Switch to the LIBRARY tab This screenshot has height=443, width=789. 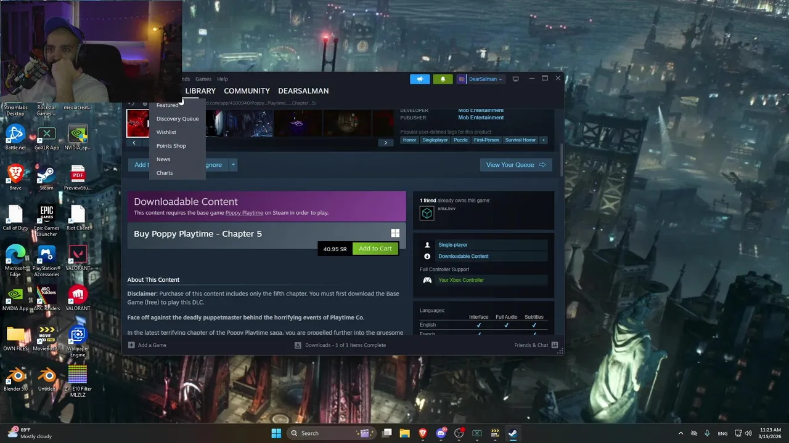click(x=200, y=90)
